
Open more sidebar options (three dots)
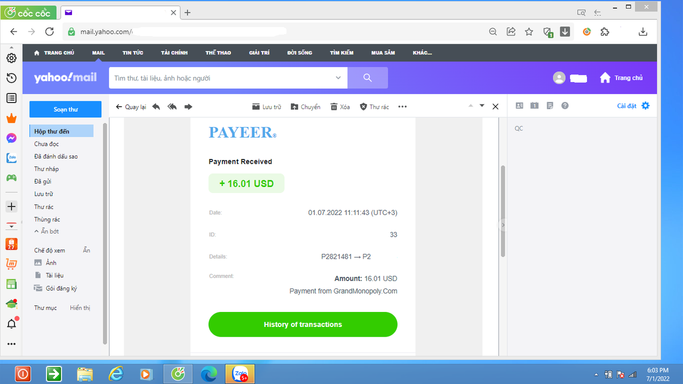click(x=11, y=344)
